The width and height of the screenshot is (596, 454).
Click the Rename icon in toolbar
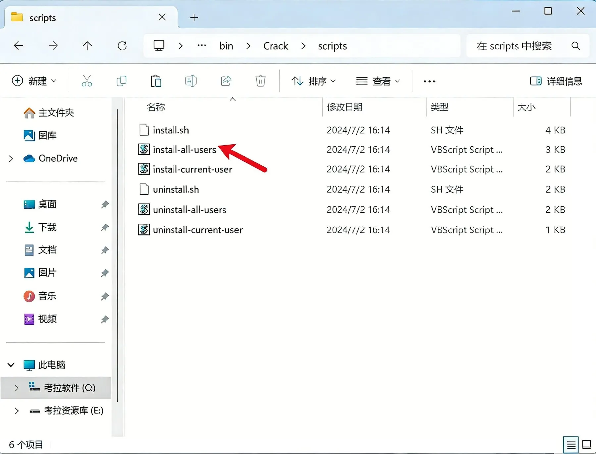point(191,81)
